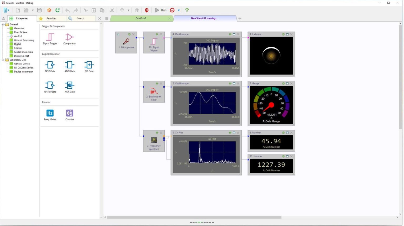The image size is (404, 226).
Task: Toggle settings gear on the 4. Oscilloscope panel
Action: point(230,34)
